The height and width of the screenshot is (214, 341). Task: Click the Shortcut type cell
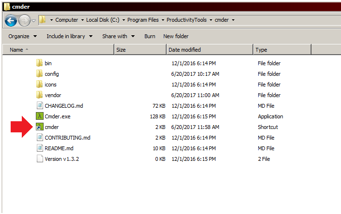[268, 127]
